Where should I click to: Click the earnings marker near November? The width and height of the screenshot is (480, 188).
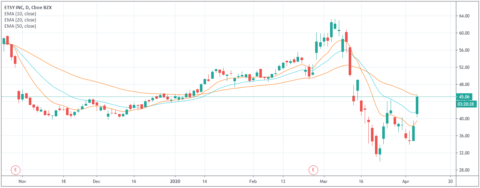click(x=15, y=169)
